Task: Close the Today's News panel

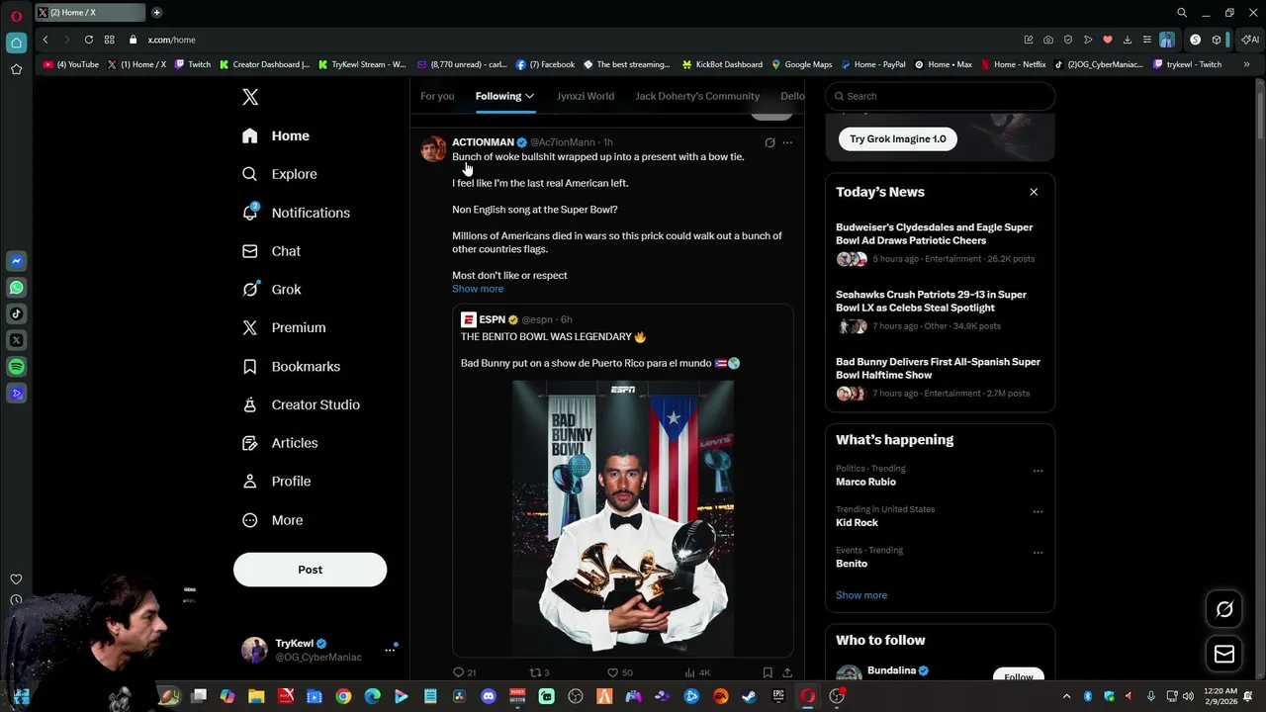Action: 1034,192
